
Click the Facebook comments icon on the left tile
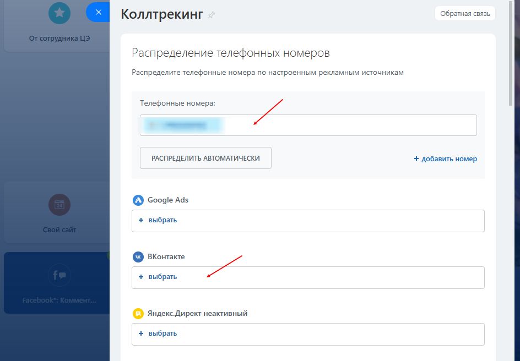[x=59, y=275]
